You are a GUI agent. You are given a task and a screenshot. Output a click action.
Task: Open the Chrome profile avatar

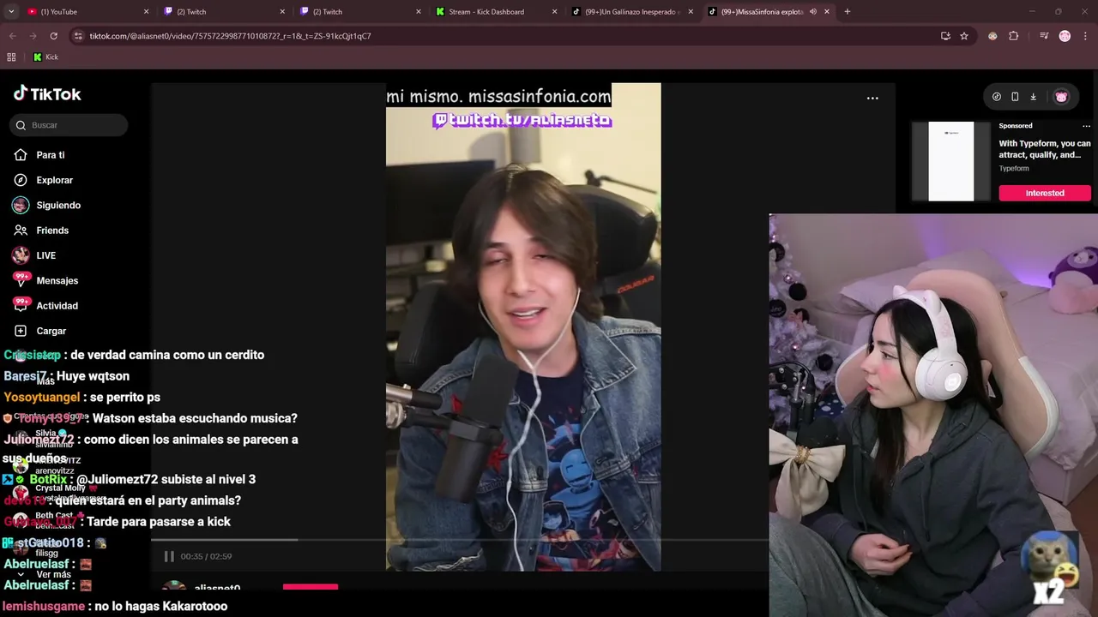1065,36
